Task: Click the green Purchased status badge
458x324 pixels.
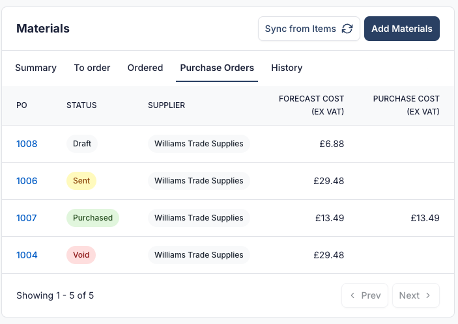Action: point(93,218)
